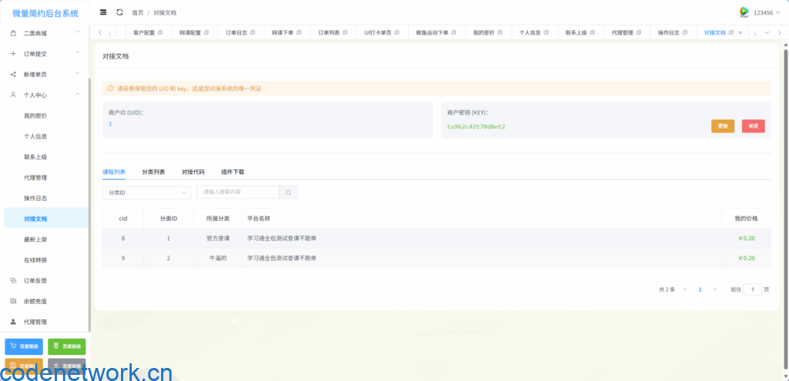The image size is (789, 381).
Task: Expand the 二类商城 sidebar menu
Action: (45, 33)
